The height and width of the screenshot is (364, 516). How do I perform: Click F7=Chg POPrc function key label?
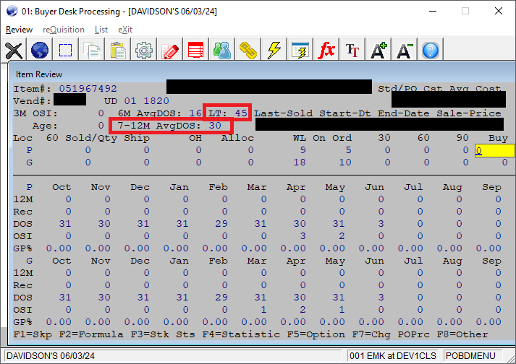pyautogui.click(x=391, y=334)
